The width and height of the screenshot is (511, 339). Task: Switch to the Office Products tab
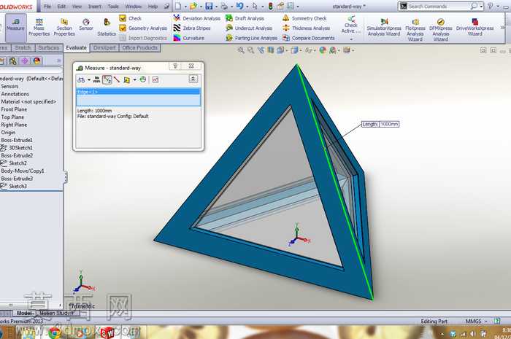click(x=140, y=48)
